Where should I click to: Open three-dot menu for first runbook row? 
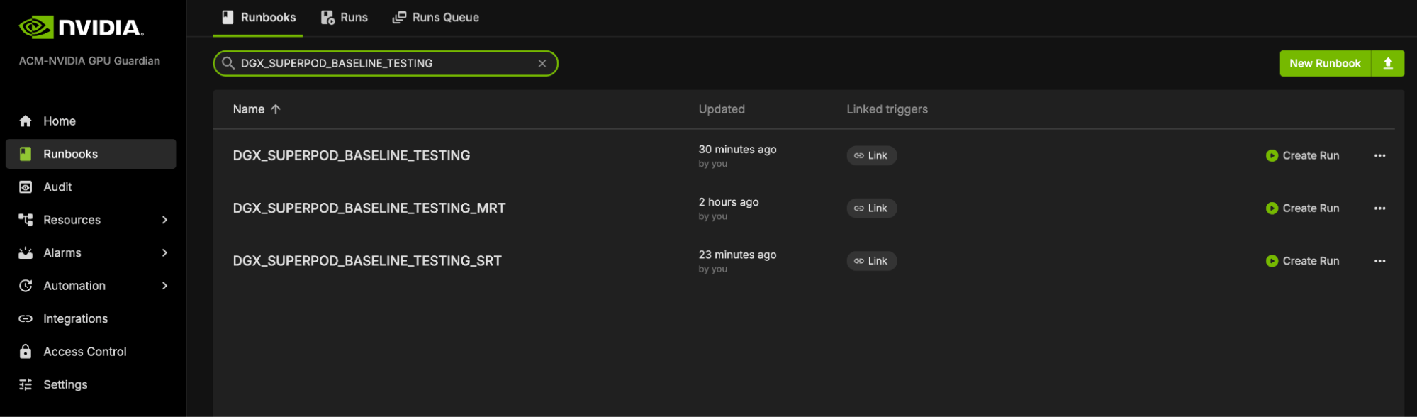tap(1379, 156)
